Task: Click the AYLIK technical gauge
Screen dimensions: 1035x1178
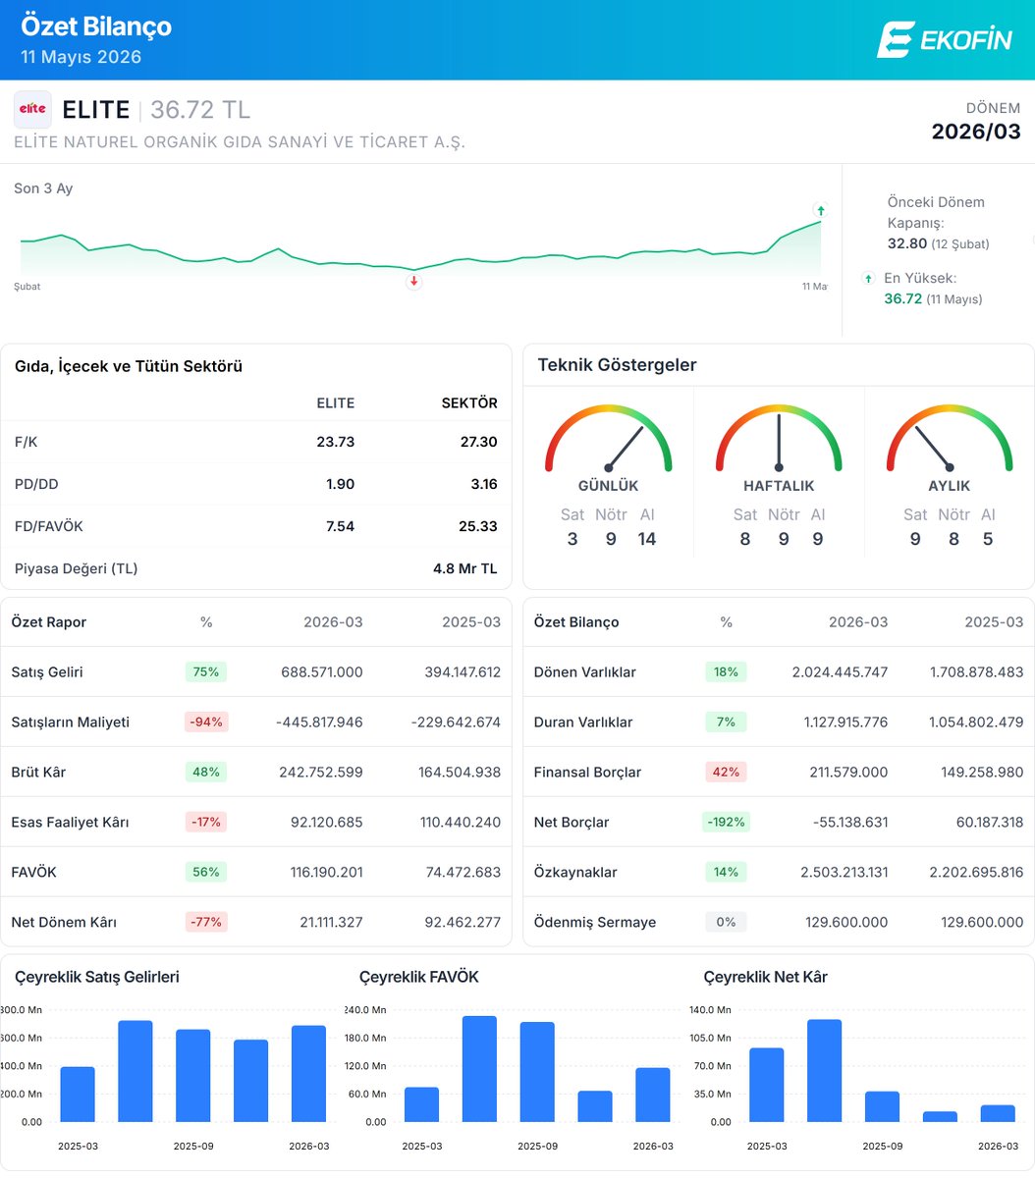Action: [950, 438]
